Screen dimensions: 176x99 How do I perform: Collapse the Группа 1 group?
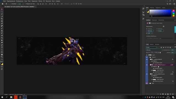click(x=149, y=57)
